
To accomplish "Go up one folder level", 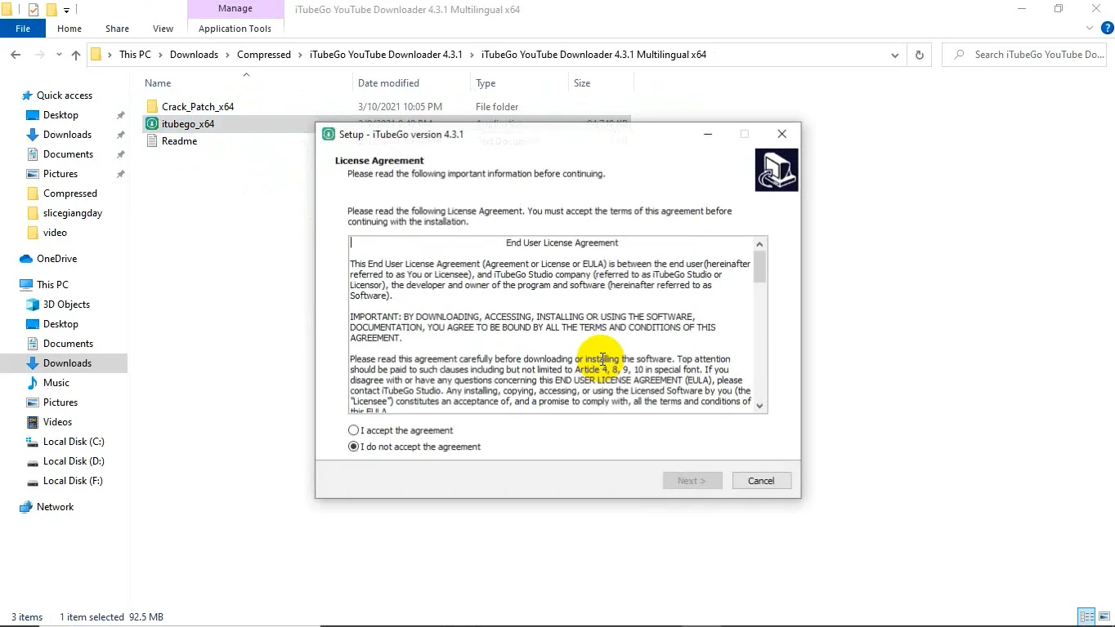I will [x=76, y=55].
